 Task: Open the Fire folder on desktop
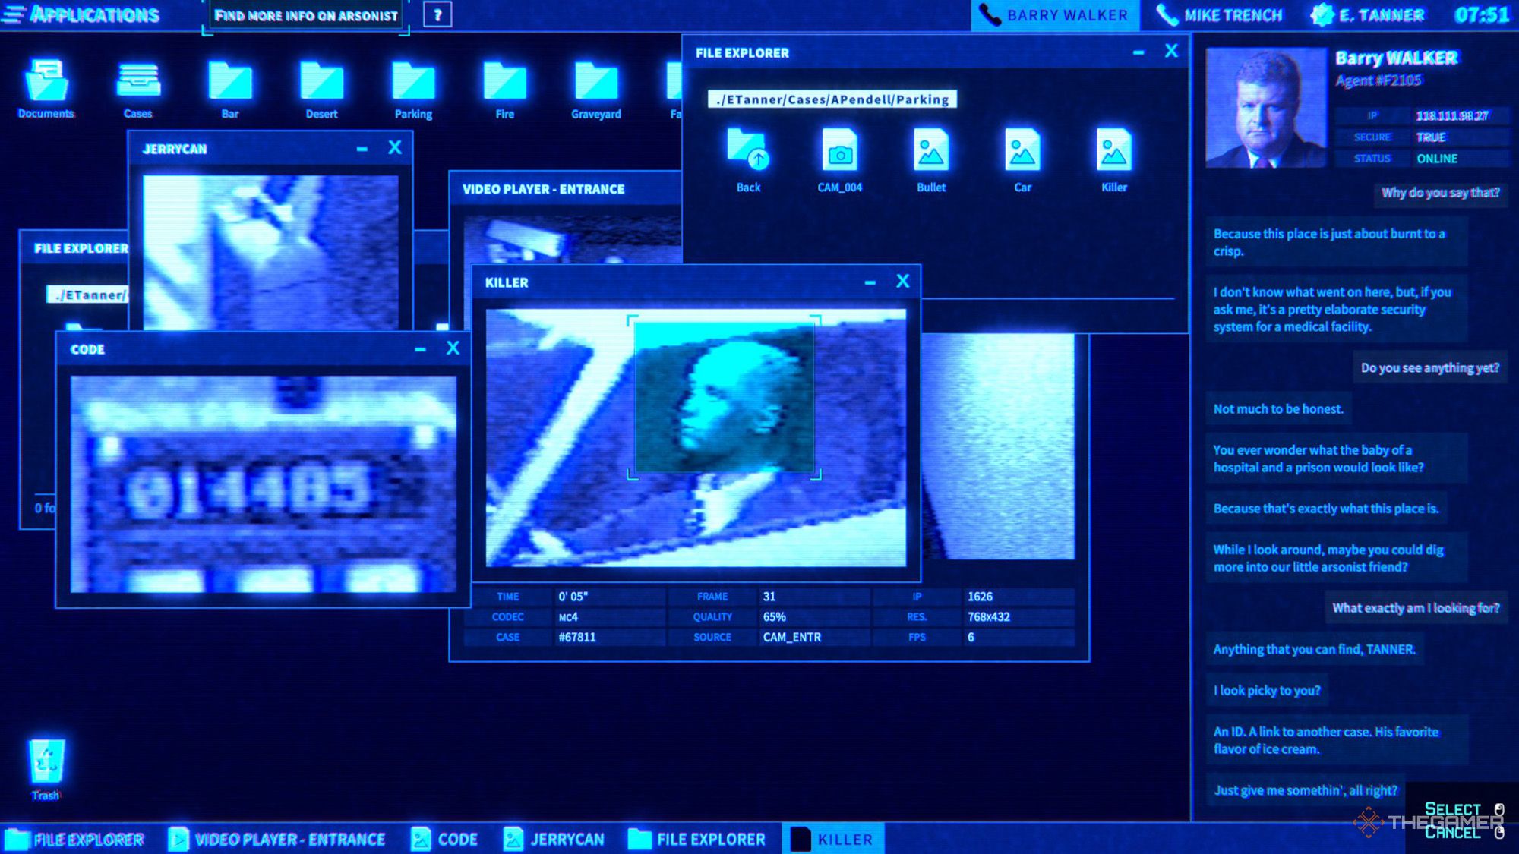[505, 89]
